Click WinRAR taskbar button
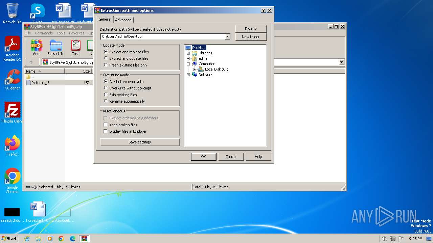433x243 pixels. click(84, 239)
